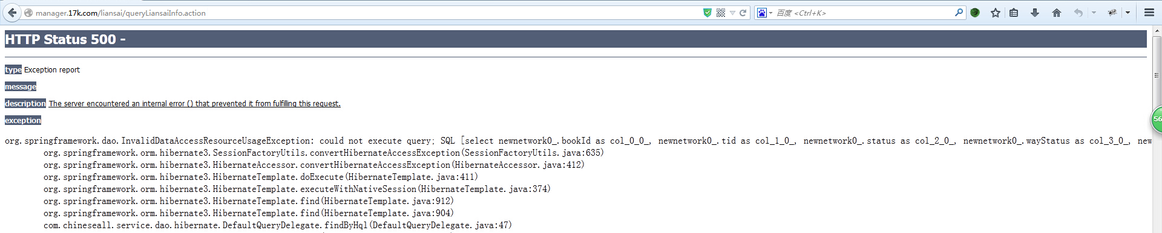The image size is (1162, 233).
Task: Bookmark this page with the star icon
Action: 996,13
